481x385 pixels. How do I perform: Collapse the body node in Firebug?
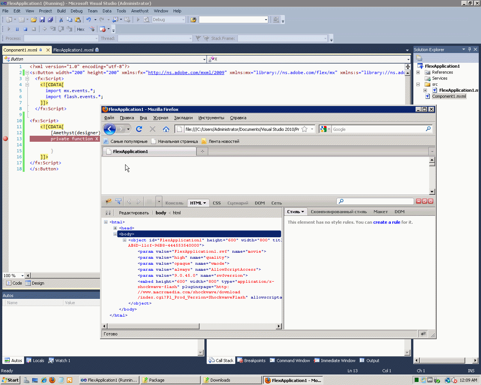tap(115, 234)
